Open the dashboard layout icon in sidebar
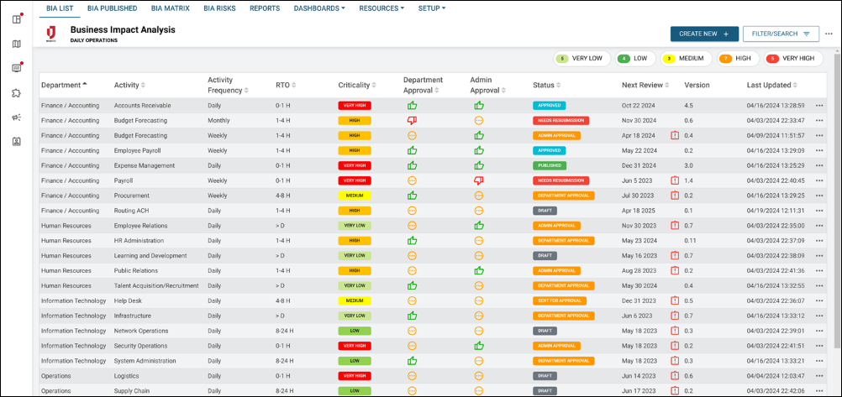Screen dimensions: 842x397 coord(17,19)
